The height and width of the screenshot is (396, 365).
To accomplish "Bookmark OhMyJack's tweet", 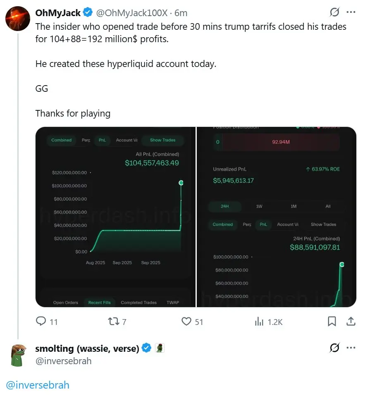I will (x=332, y=321).
